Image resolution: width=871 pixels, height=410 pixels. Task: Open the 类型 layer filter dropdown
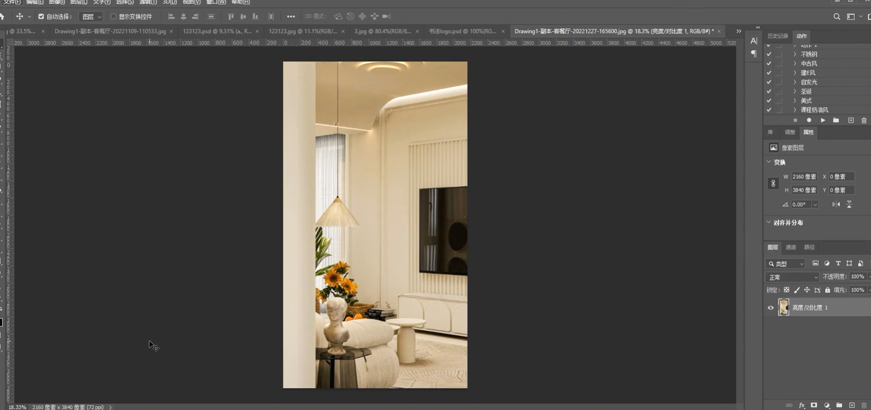tap(786, 264)
